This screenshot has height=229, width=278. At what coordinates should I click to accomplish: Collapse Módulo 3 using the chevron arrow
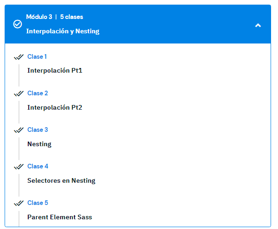pos(258,25)
